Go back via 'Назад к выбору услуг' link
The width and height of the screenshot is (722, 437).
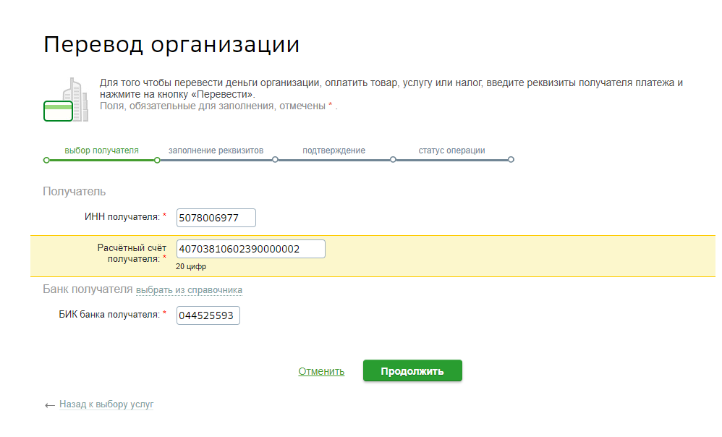point(106,404)
